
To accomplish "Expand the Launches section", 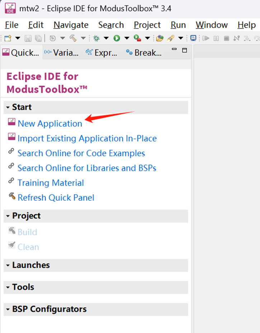I will (8, 265).
